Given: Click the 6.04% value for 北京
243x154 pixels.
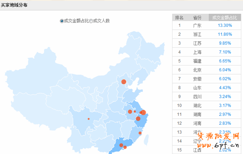Looking at the screenshot, I should 225,70.
